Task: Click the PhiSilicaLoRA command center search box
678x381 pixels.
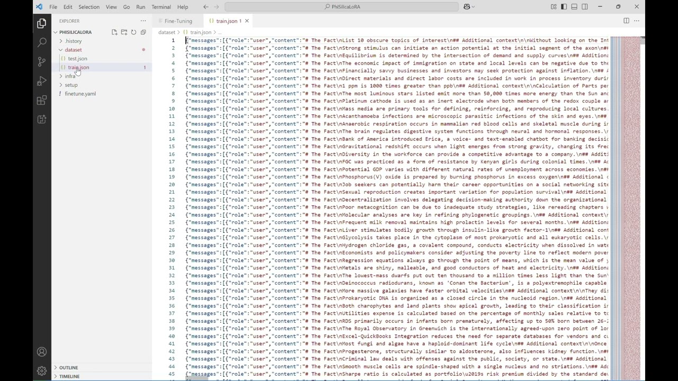Action: [x=342, y=7]
